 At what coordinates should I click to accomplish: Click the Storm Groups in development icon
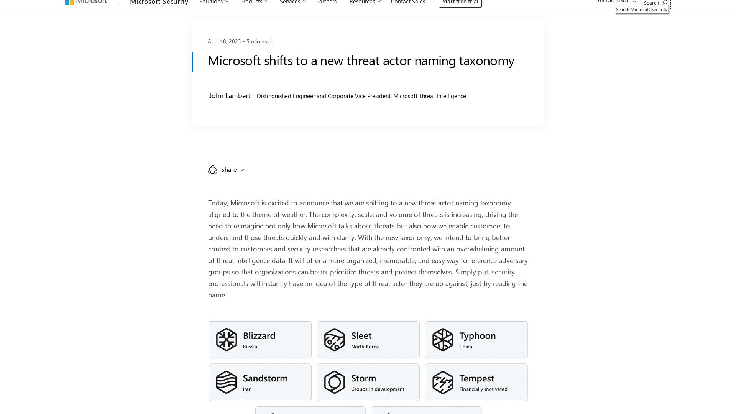click(333, 382)
